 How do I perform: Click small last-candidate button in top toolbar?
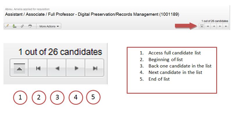click(226, 26)
